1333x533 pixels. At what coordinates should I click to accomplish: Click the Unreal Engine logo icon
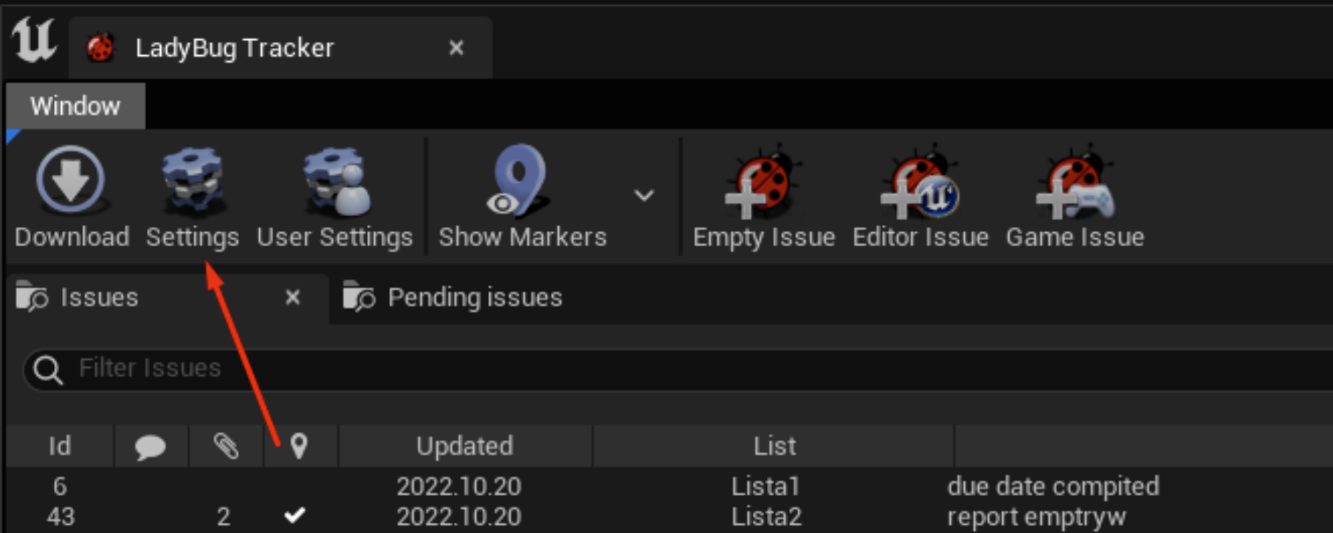pos(34,41)
